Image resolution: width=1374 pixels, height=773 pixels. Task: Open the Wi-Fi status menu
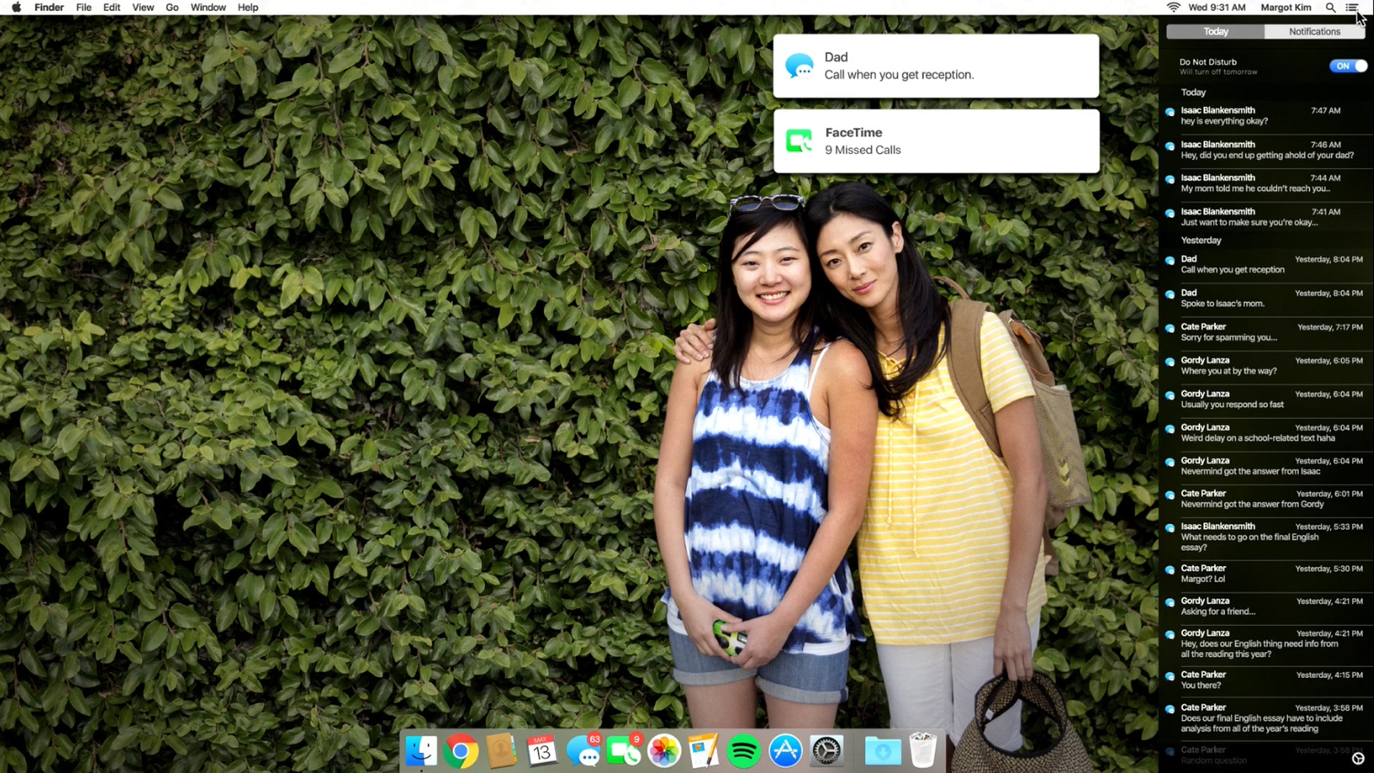1174,7
